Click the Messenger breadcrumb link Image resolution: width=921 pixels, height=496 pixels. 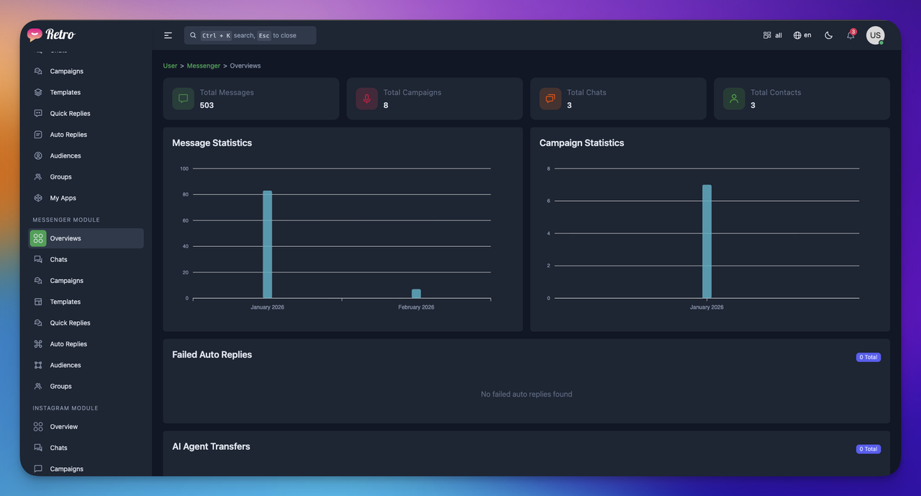pos(204,66)
